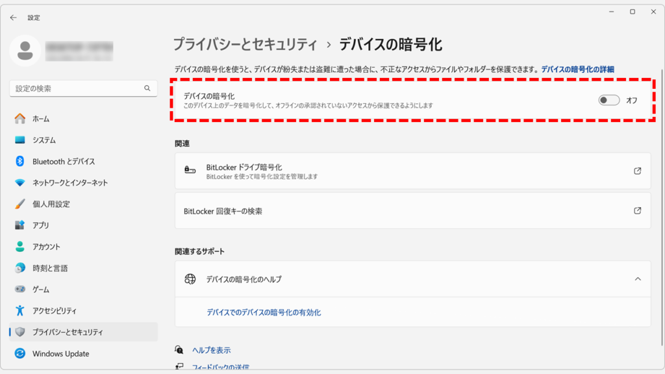This screenshot has height=374, width=665.
Task: Click the network Wi-Fi icon
Action: [x=20, y=182]
